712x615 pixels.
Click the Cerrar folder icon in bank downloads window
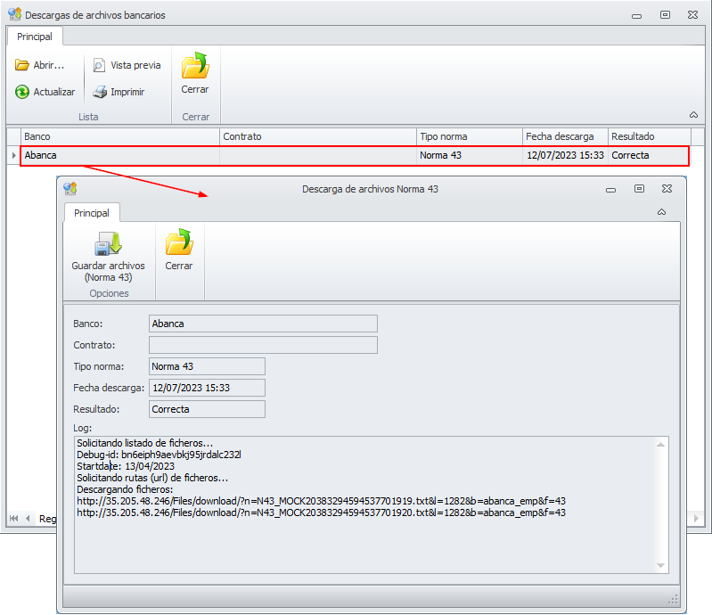point(195,65)
